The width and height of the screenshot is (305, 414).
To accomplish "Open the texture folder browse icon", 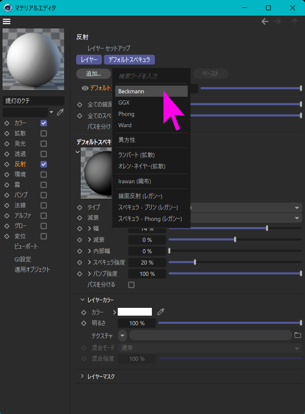I will (x=298, y=335).
